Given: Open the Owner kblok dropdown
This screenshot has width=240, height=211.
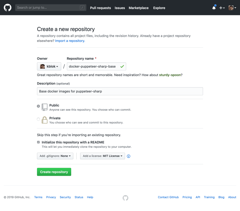Looking at the screenshot, I should pyautogui.click(x=49, y=67).
